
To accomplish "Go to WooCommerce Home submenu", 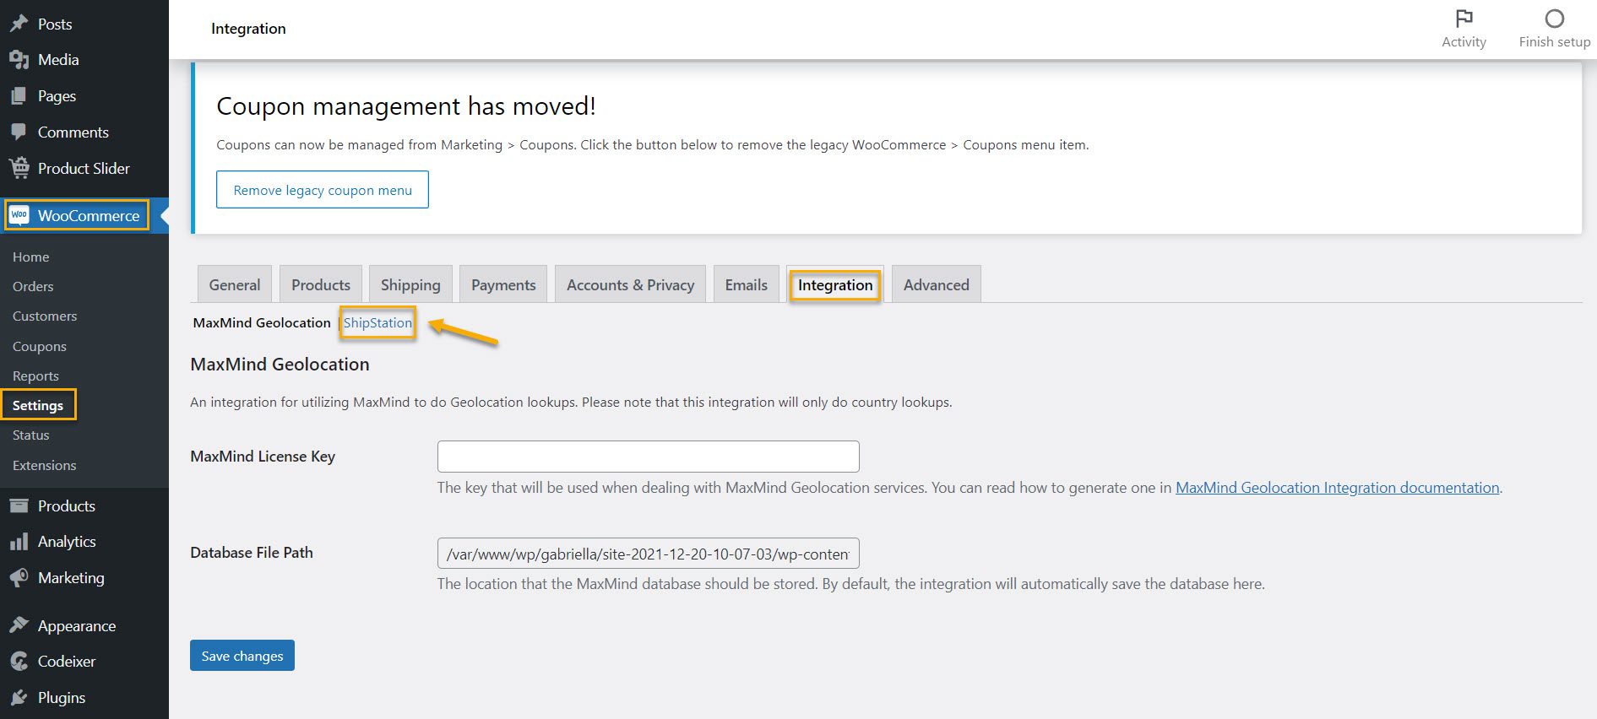I will click(x=31, y=257).
